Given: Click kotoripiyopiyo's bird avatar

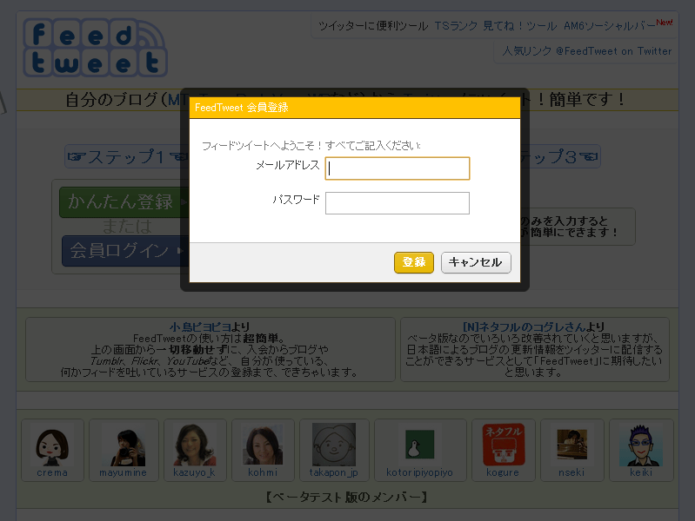Looking at the screenshot, I should [x=419, y=445].
